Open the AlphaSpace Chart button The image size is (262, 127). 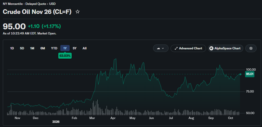coord(226,48)
